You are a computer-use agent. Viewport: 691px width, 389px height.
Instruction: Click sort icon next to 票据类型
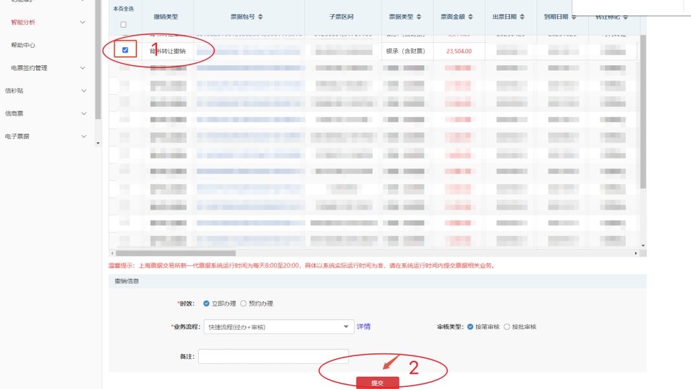click(x=419, y=17)
